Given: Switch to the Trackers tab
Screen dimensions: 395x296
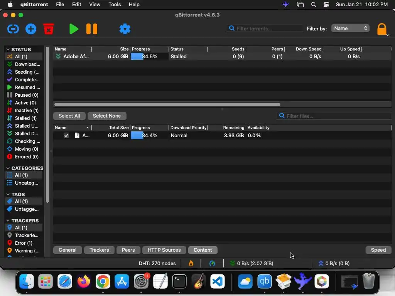Looking at the screenshot, I should click(x=99, y=250).
